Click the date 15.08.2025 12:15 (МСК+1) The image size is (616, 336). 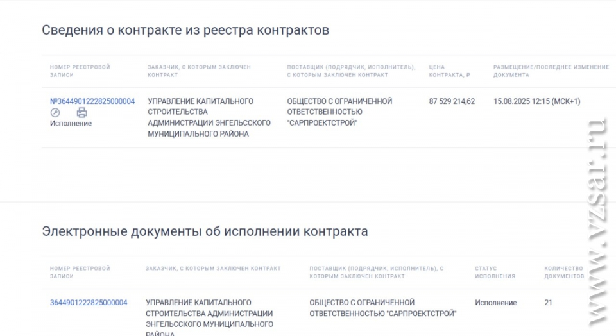(536, 101)
